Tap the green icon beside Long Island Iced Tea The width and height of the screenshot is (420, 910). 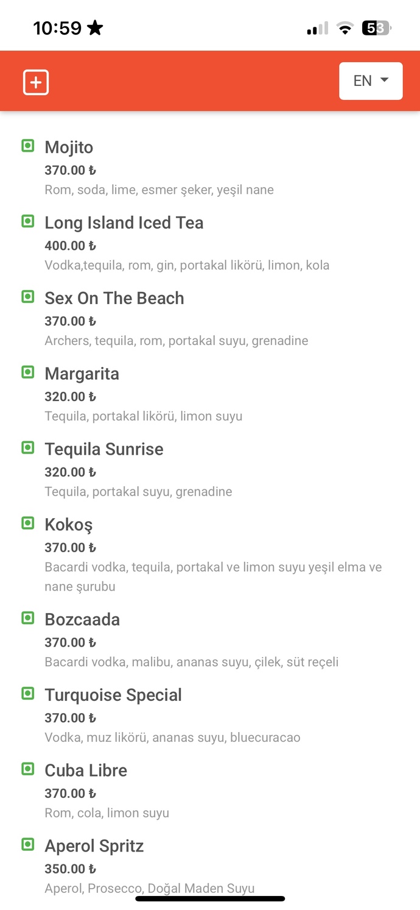pos(28,221)
